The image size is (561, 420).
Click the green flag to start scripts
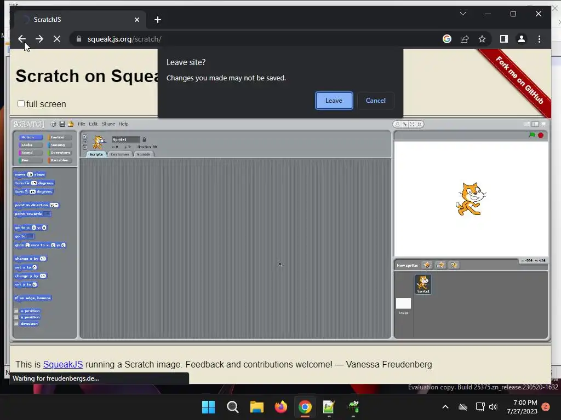532,135
